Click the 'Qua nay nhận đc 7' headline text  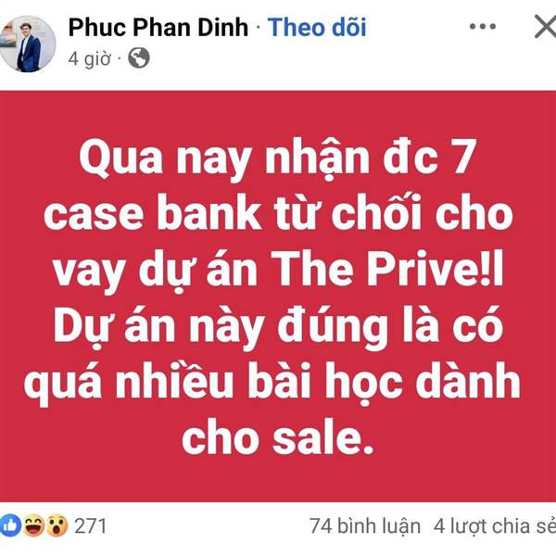[x=277, y=158]
